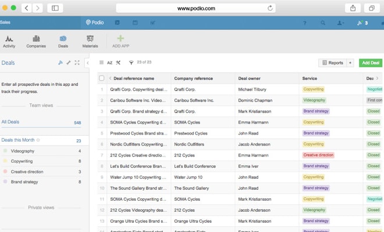Open The Sound Gallery Brand strategy deal
The width and height of the screenshot is (384, 232).
[x=138, y=188]
